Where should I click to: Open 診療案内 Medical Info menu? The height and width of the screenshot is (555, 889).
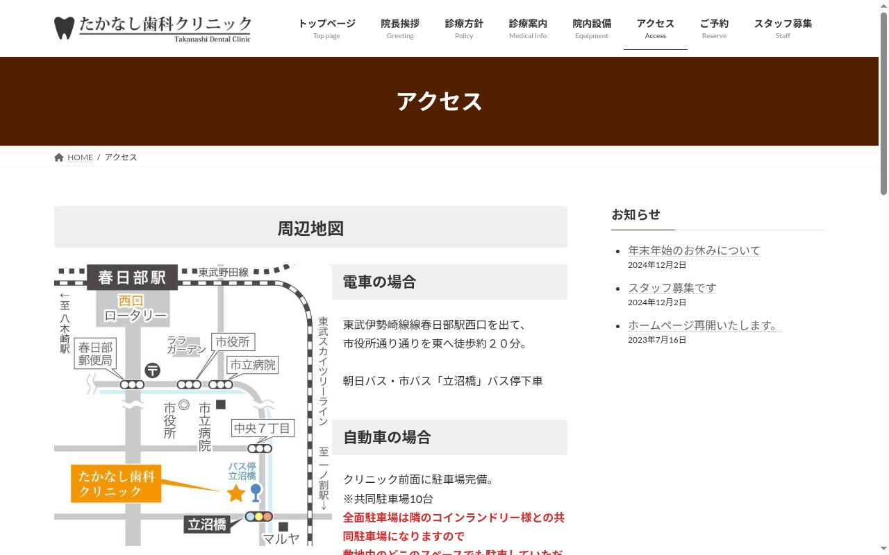pyautogui.click(x=528, y=28)
